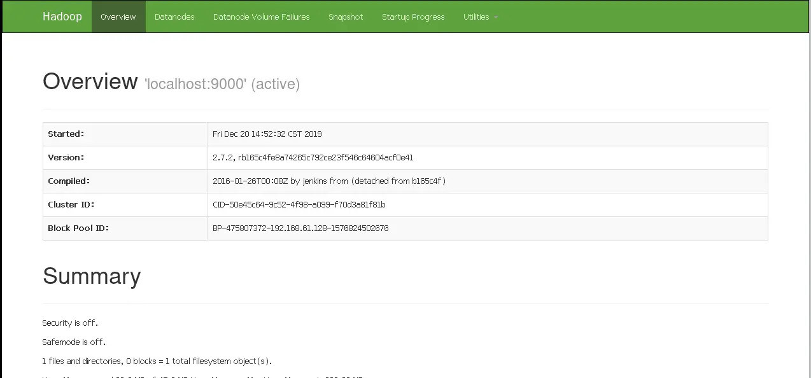The height and width of the screenshot is (378, 811).
Task: Select the Version value 2.7.2 row
Action: pyautogui.click(x=405, y=158)
